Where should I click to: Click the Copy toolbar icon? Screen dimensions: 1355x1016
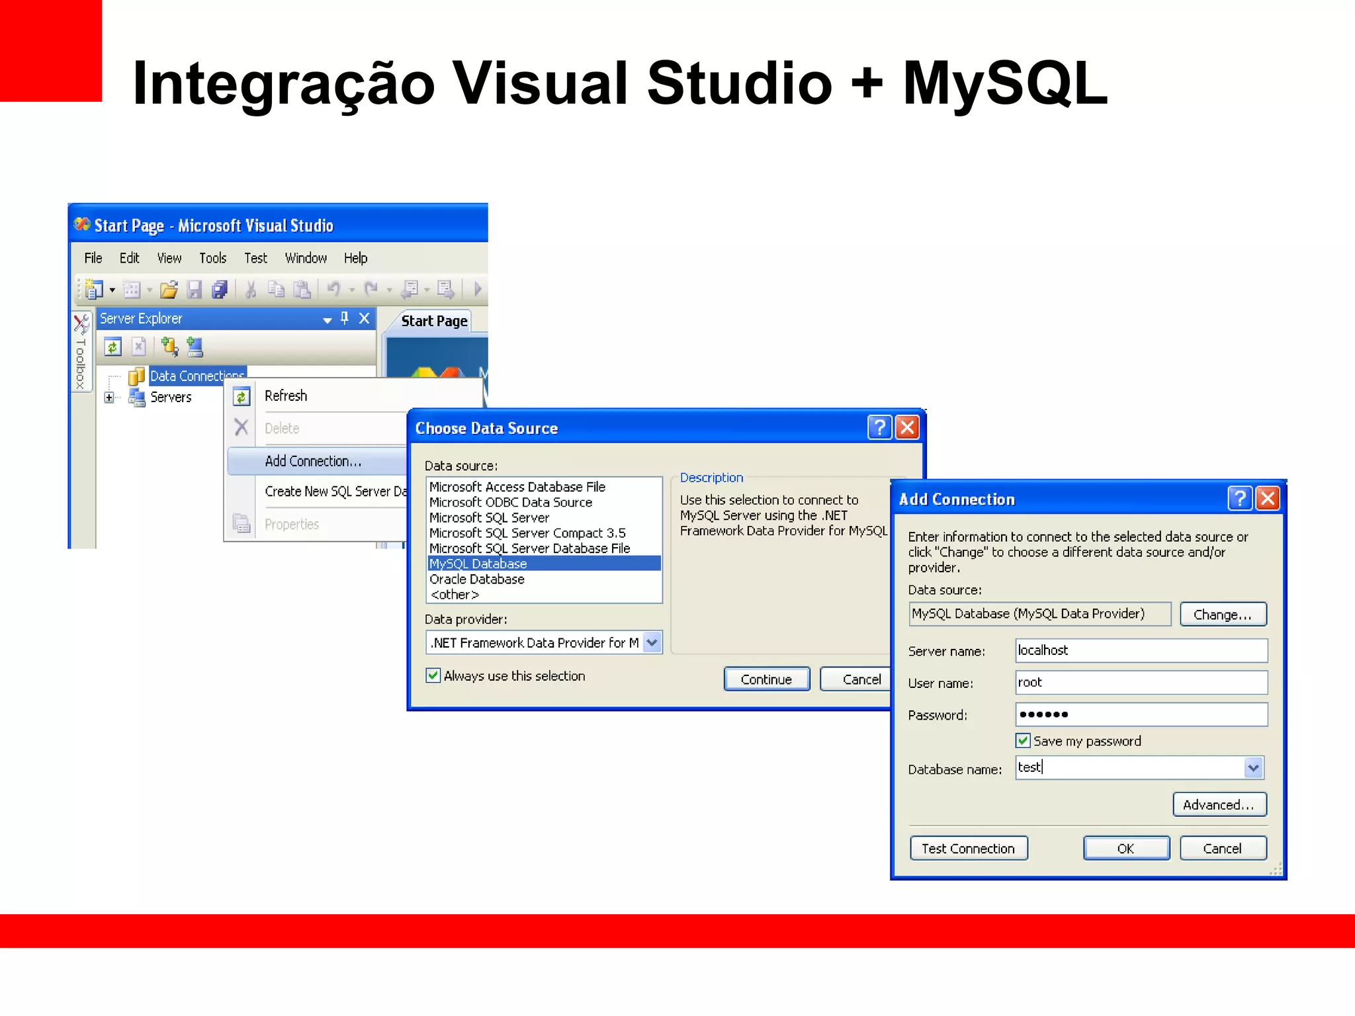point(276,289)
